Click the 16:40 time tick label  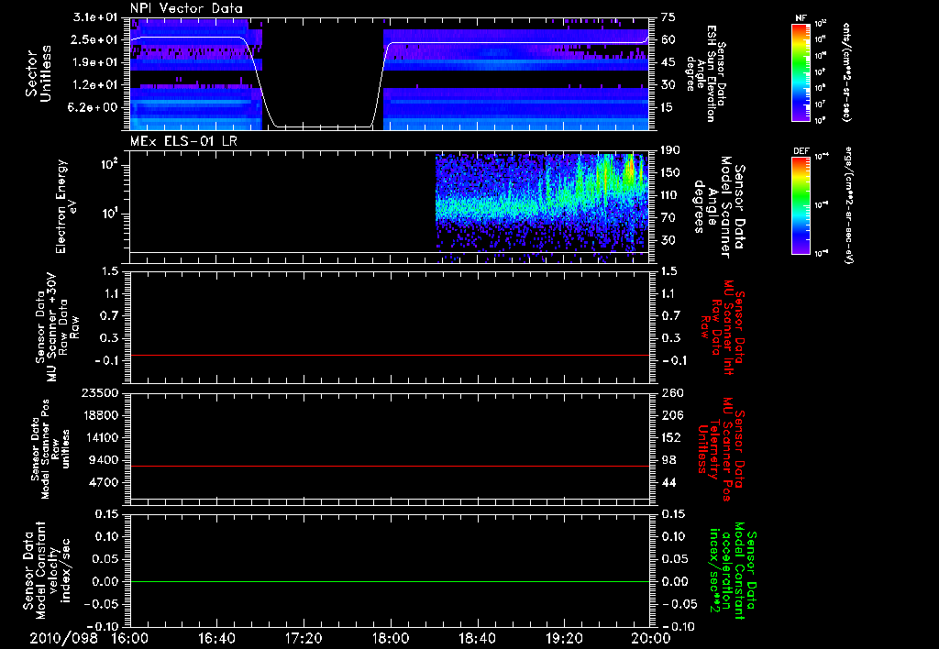click(x=216, y=638)
